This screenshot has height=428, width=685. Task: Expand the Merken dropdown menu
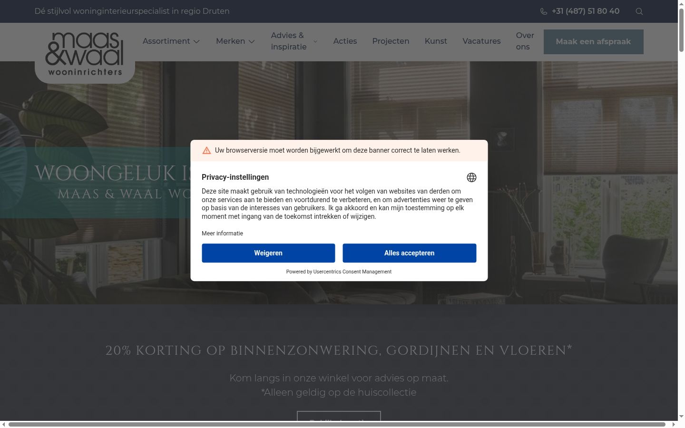click(x=235, y=41)
